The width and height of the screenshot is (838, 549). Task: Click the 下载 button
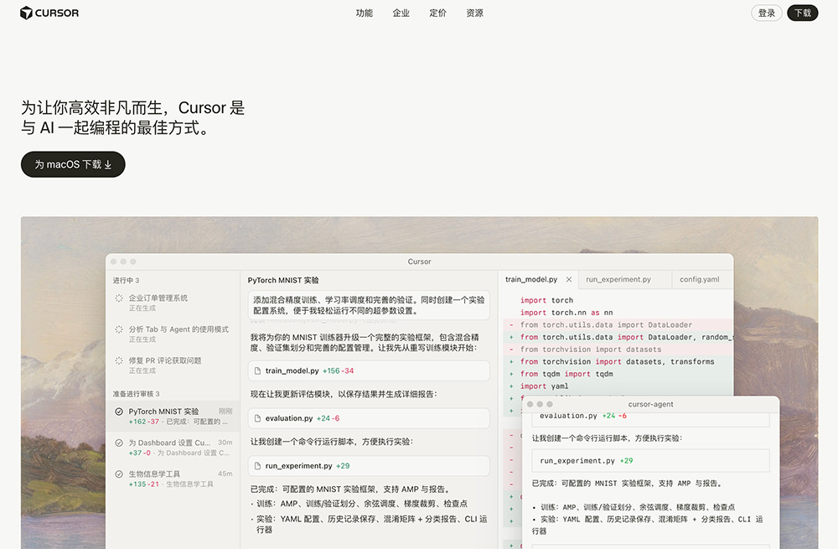pyautogui.click(x=802, y=13)
